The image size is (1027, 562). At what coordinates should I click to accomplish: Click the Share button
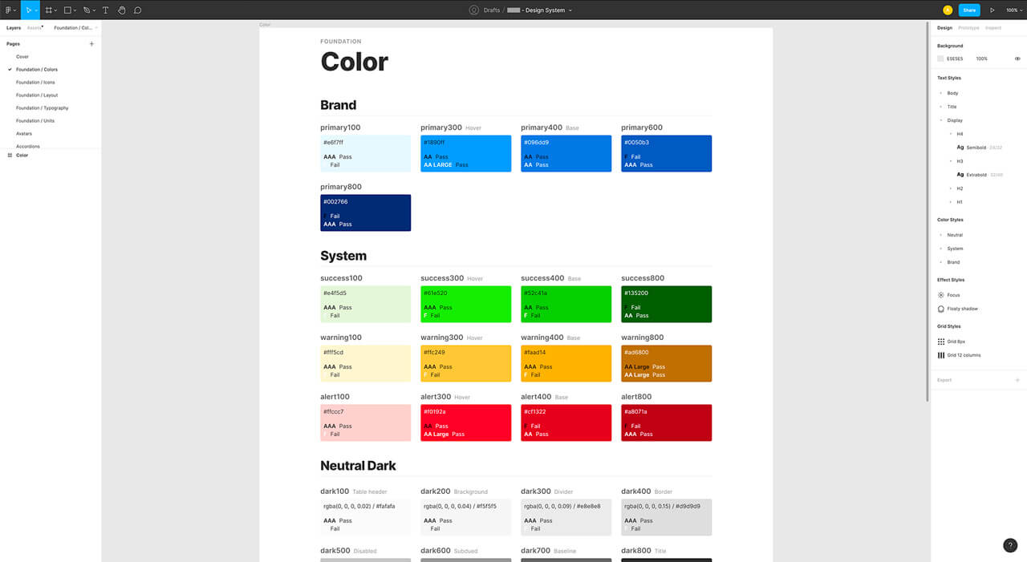(968, 10)
